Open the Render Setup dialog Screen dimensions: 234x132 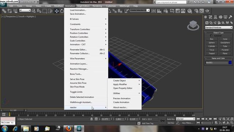[x=196, y=11]
